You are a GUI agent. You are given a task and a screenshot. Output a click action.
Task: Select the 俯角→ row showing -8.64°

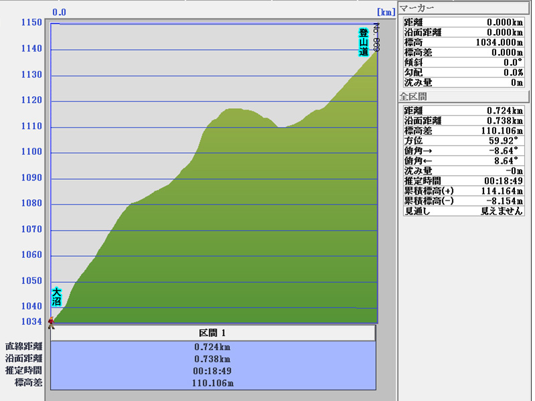(x=464, y=151)
